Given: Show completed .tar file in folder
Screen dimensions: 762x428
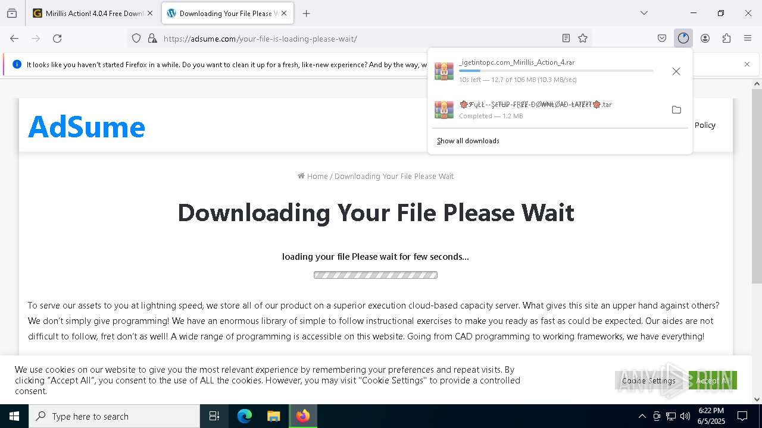Looking at the screenshot, I should [x=676, y=110].
